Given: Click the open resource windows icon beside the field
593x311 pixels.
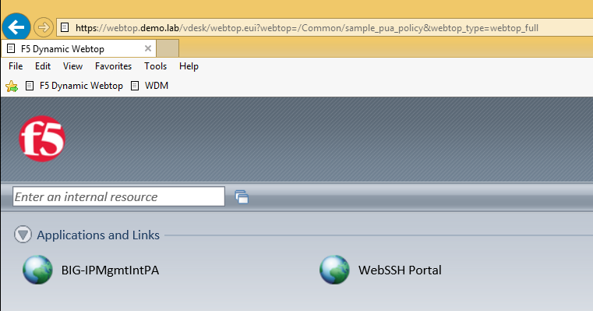Looking at the screenshot, I should pos(242,196).
